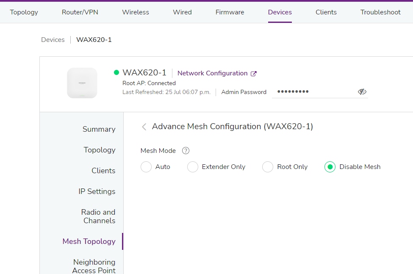Image resolution: width=413 pixels, height=274 pixels.
Task: Open the Network Configuration link
Action: point(213,73)
